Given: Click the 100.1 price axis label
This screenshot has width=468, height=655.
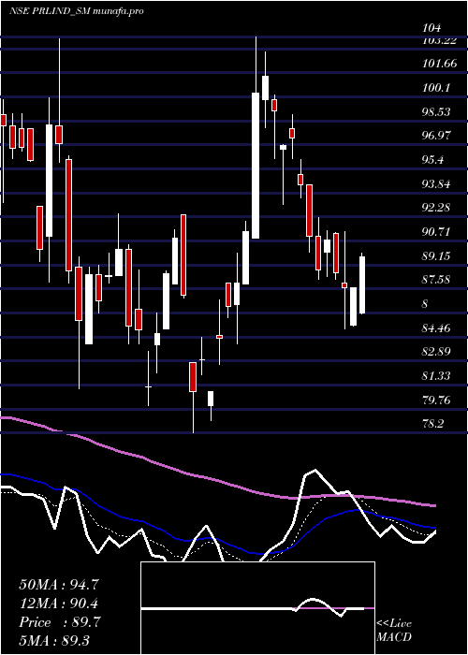Looking at the screenshot, I should pyautogui.click(x=436, y=88).
